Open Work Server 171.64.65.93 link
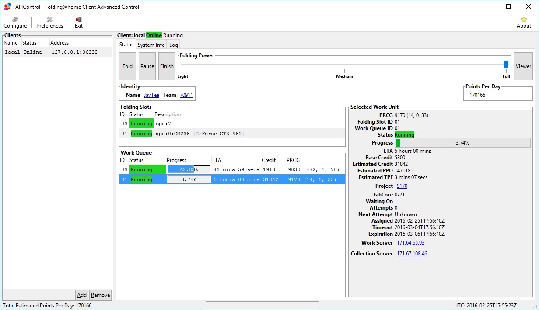539x310 pixels. pos(410,242)
